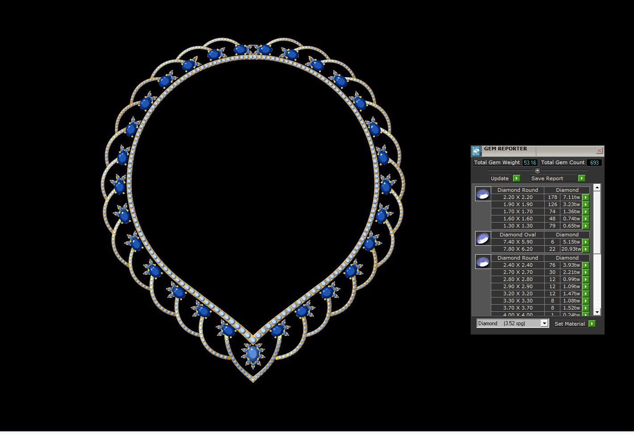Click the weight cell showing 3.93tw
634x434 pixels.
click(x=572, y=265)
